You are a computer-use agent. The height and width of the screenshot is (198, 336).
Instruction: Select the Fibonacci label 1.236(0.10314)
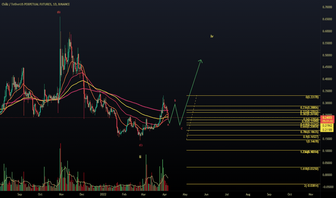tap(309, 152)
